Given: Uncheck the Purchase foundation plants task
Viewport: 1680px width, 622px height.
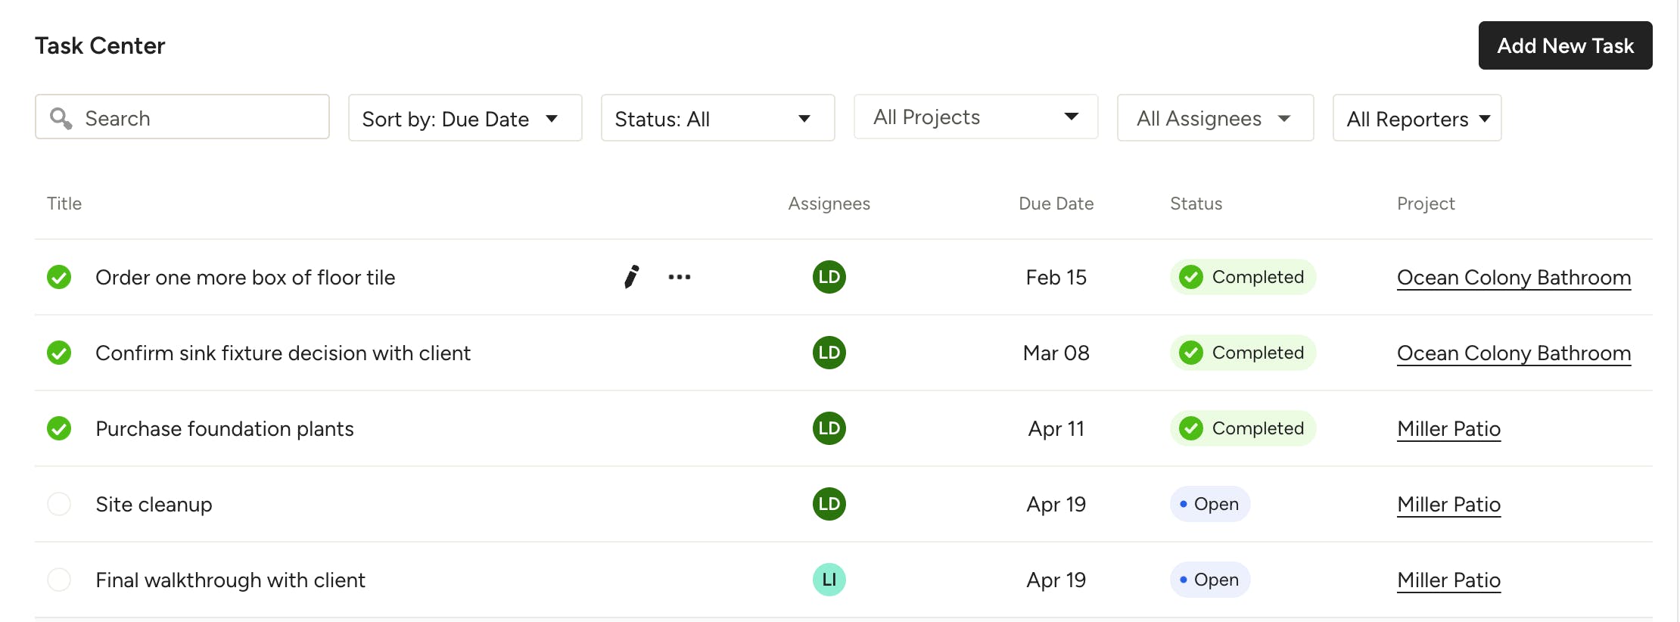Looking at the screenshot, I should tap(59, 428).
